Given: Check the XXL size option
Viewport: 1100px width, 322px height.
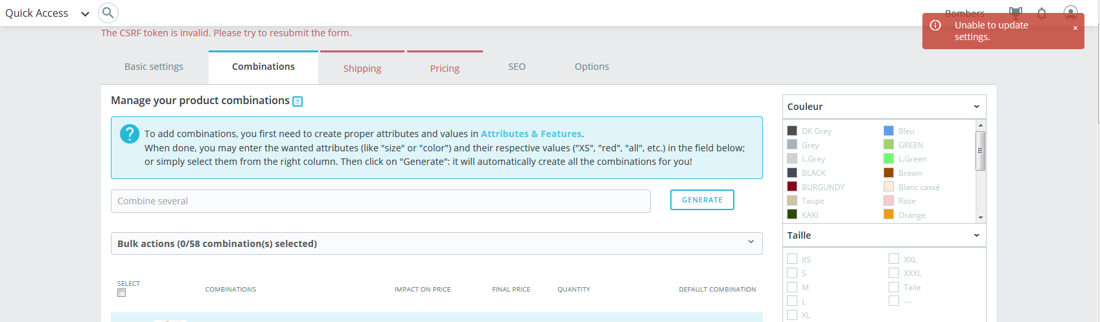Looking at the screenshot, I should click(894, 259).
